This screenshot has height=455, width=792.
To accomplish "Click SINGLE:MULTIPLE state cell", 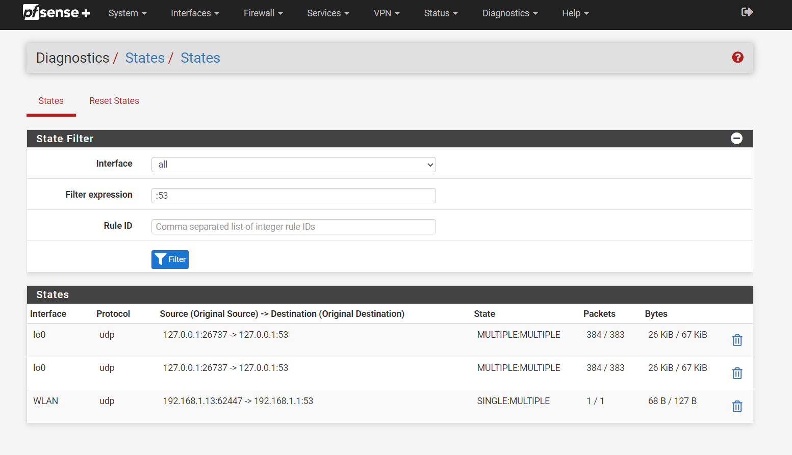I will (x=513, y=401).
